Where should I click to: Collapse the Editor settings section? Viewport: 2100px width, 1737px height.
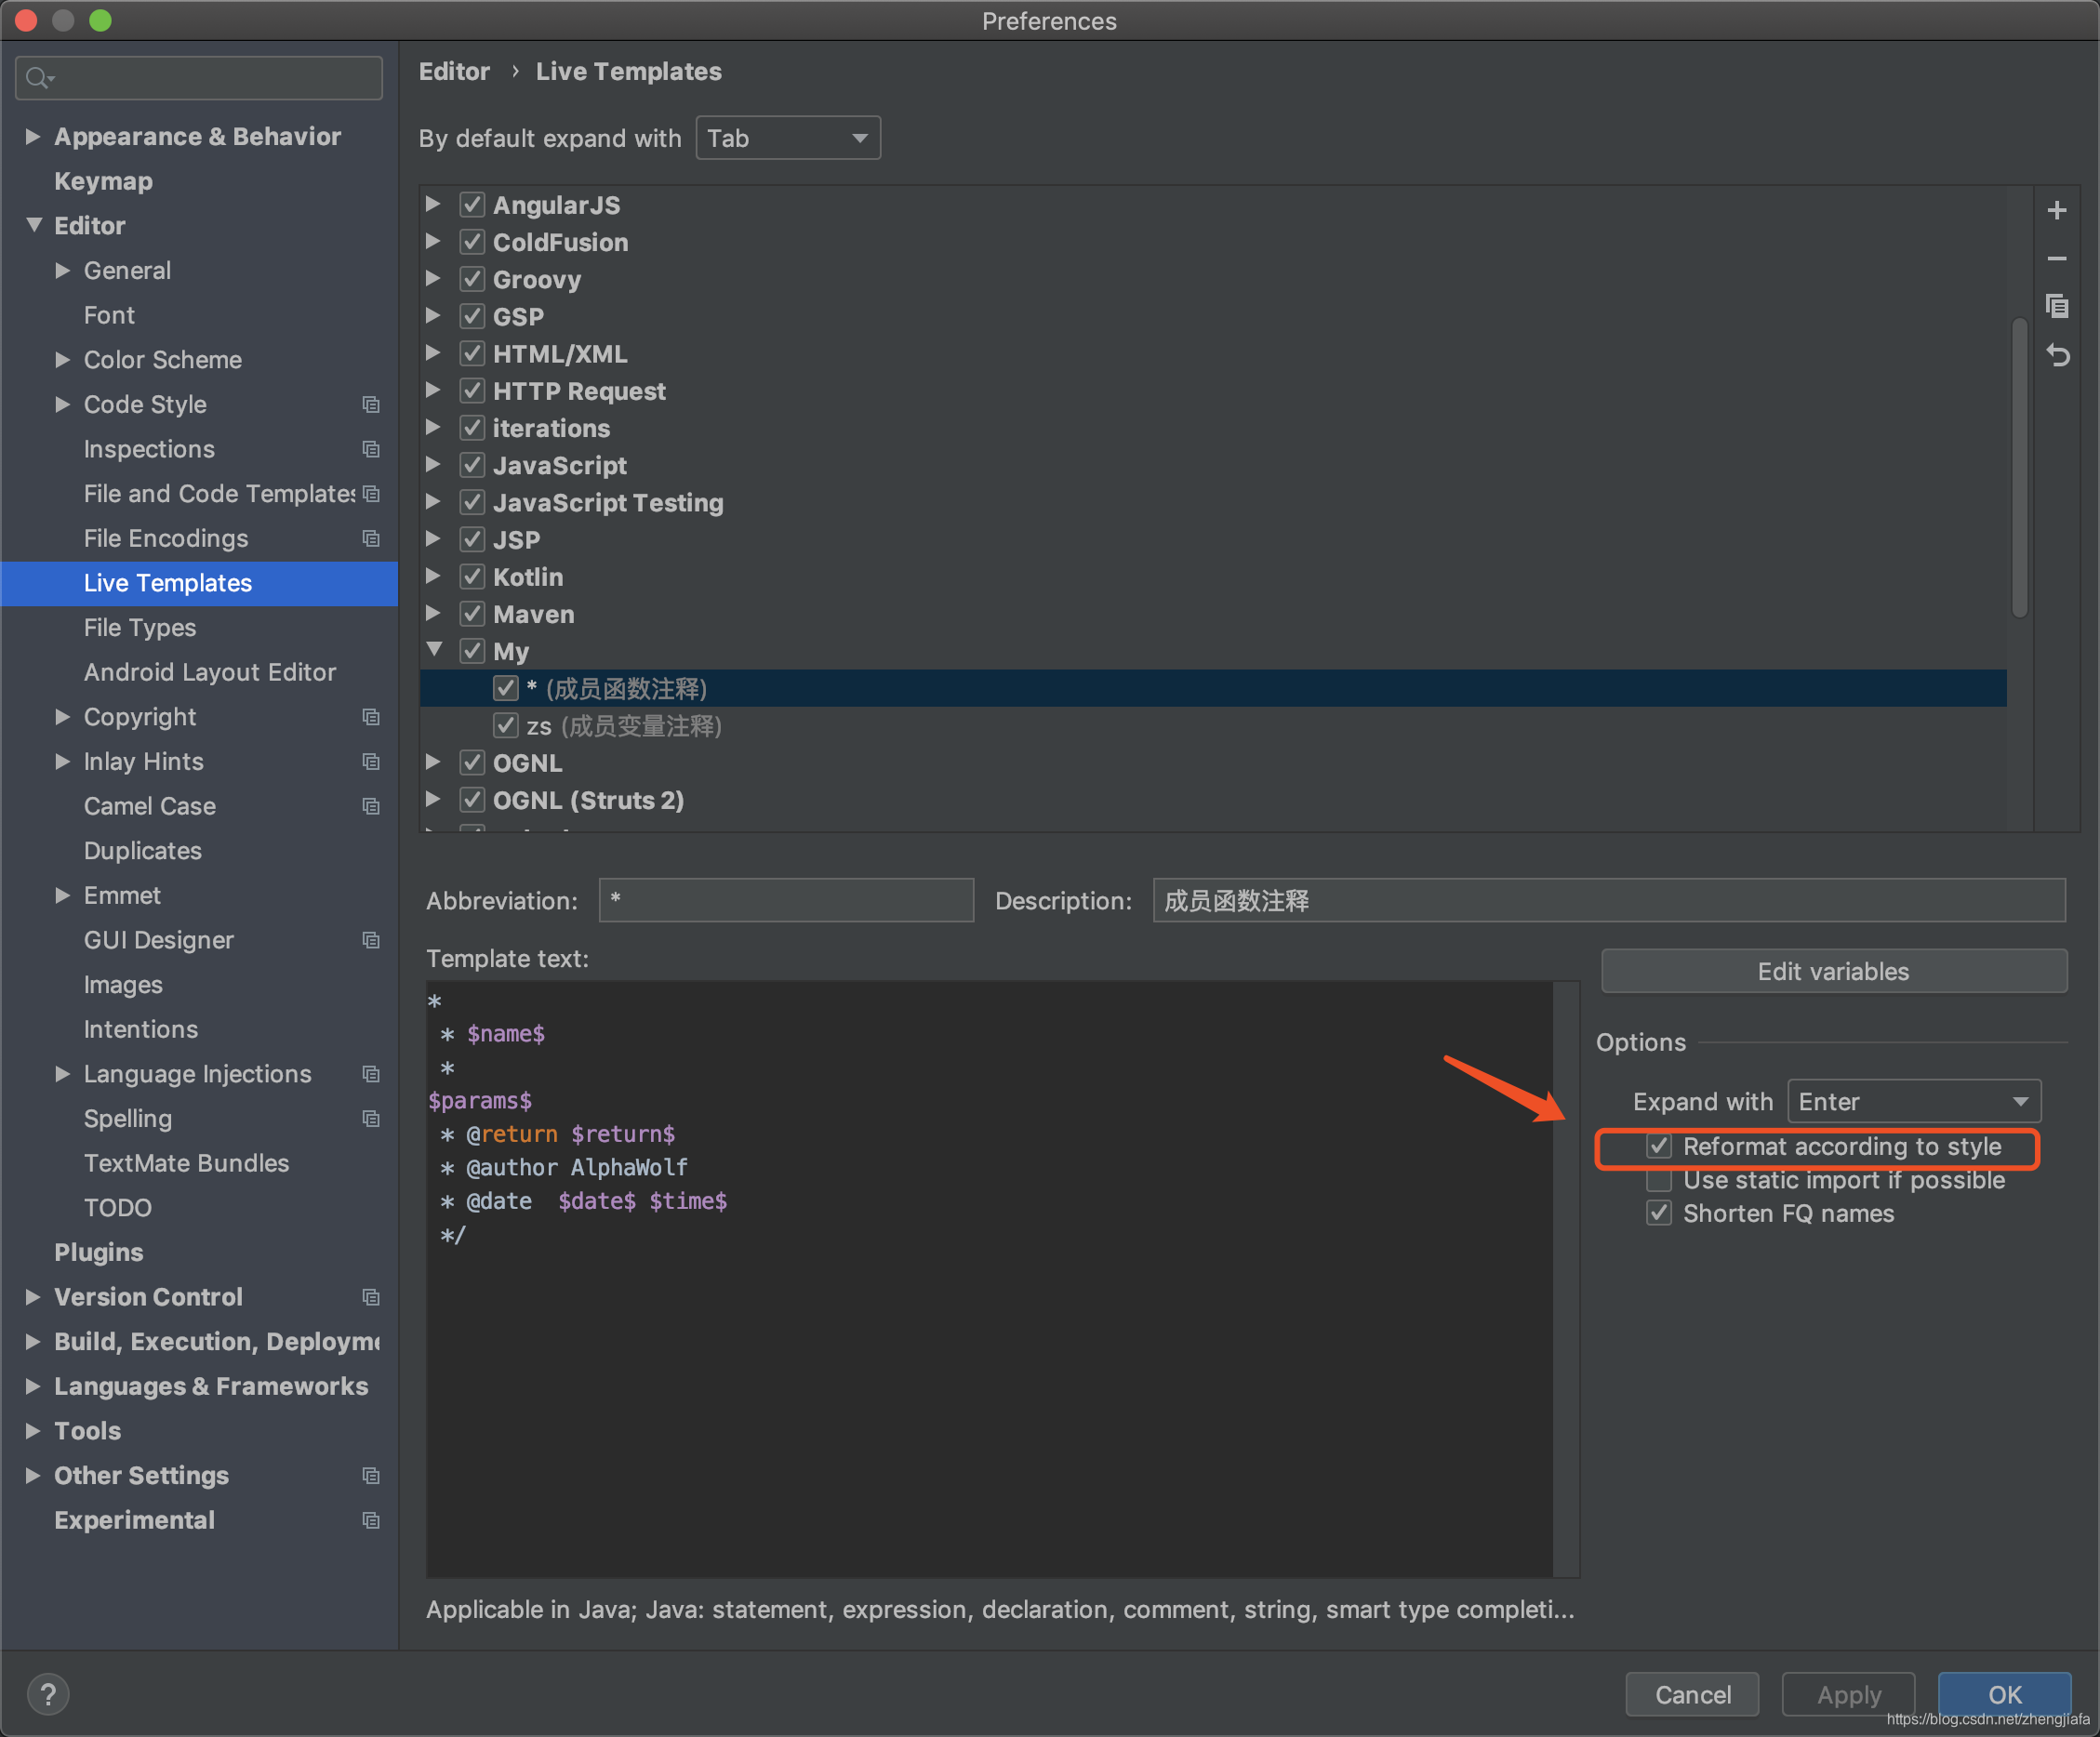(x=34, y=225)
